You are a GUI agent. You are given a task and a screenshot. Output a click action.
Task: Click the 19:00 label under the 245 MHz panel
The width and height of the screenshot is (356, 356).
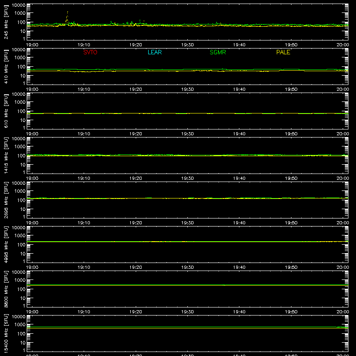[x=32, y=45]
